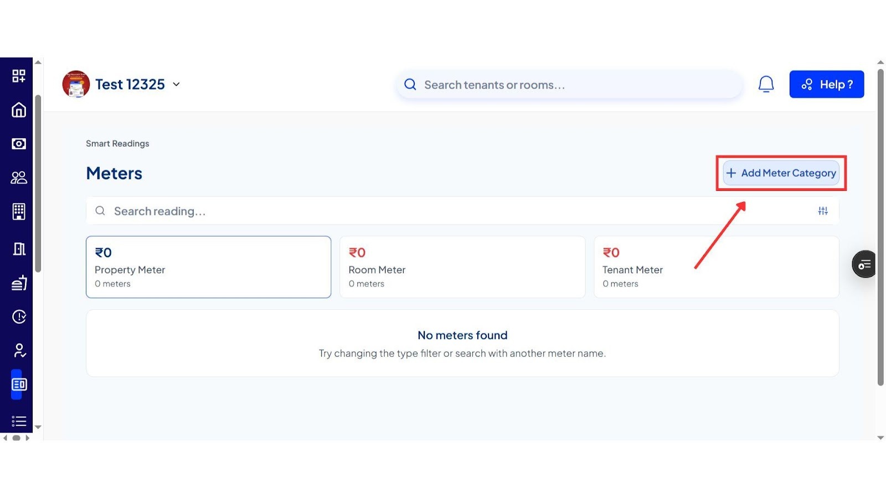The height and width of the screenshot is (498, 886).
Task: Switch to the Tenant Meter card
Action: [716, 267]
